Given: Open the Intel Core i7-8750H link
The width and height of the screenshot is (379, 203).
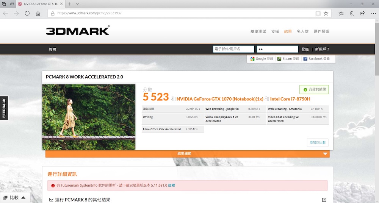Looking at the screenshot, I should click(x=290, y=99).
